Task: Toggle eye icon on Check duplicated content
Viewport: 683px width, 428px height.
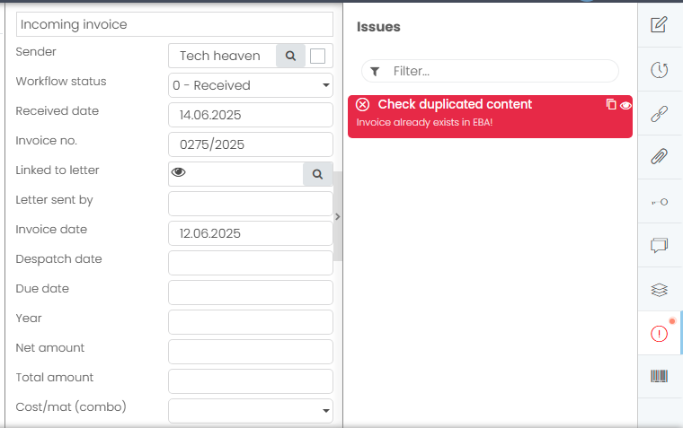Action: tap(625, 105)
